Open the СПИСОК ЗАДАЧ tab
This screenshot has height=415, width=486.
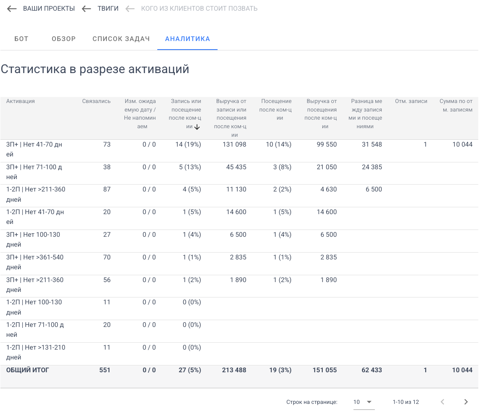click(121, 39)
